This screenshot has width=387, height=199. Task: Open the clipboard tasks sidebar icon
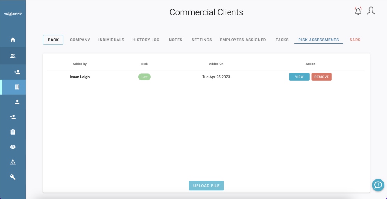13,132
